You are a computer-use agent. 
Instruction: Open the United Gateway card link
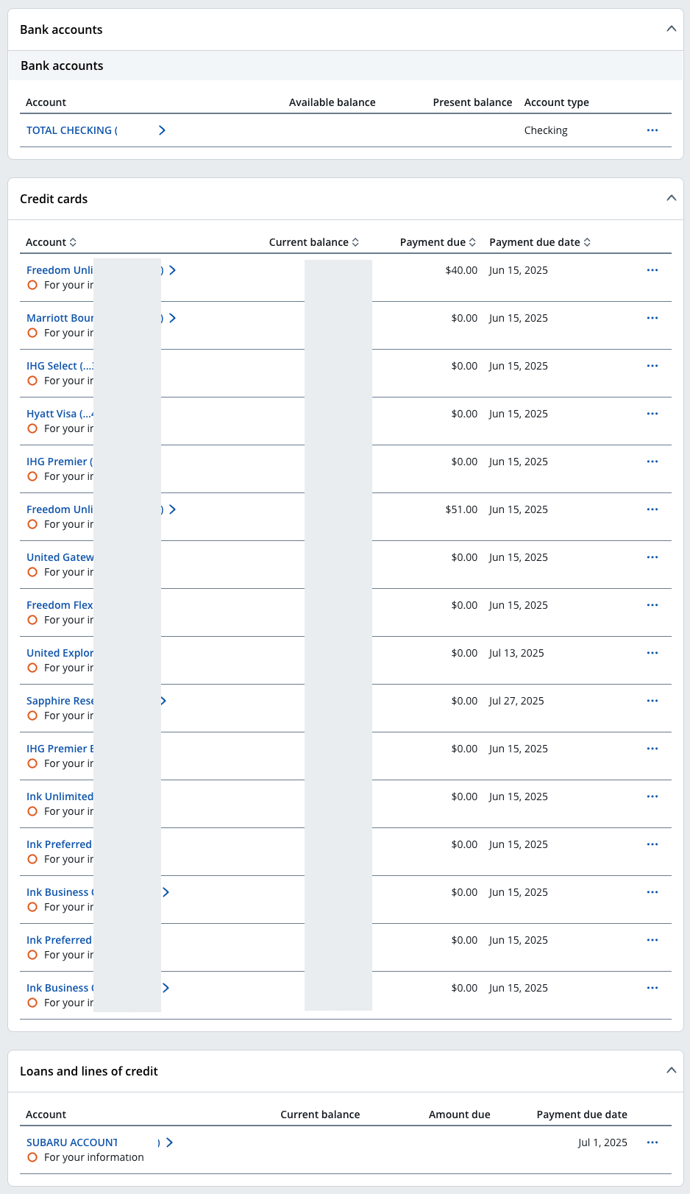click(x=60, y=557)
